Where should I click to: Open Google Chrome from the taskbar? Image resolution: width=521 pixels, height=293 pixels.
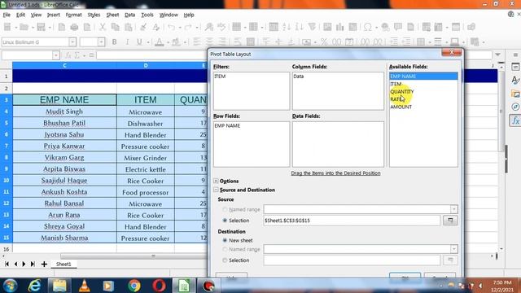pos(134,286)
